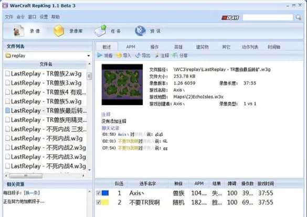This screenshot has height=217, width=307.
Task: Click the 导出 (export) icon
Action: point(138,56)
